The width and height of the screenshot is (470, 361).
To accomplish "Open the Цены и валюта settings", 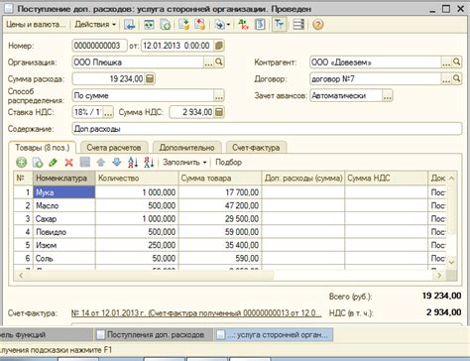I will click(x=36, y=25).
